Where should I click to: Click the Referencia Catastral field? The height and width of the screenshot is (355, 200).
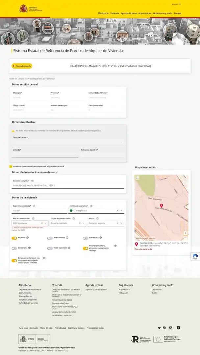pos(102,155)
